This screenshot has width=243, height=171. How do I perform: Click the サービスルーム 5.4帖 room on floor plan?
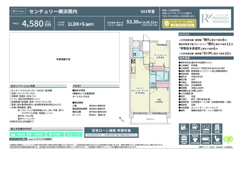click(160, 56)
